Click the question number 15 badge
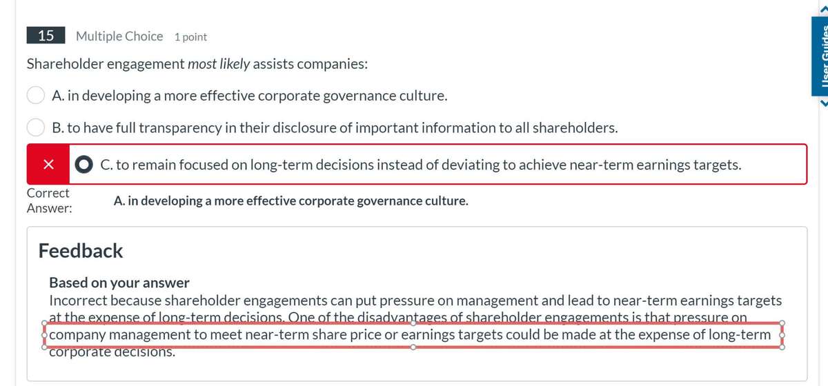828x386 pixels. coord(46,36)
